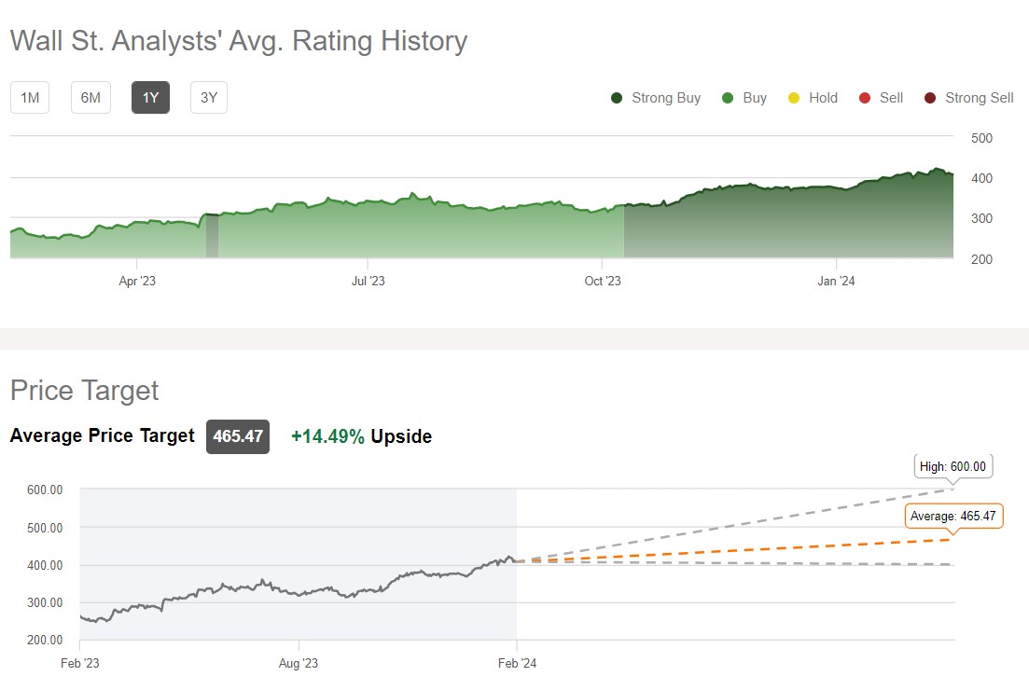
Task: Choose the 3Y time range
Action: point(209,98)
